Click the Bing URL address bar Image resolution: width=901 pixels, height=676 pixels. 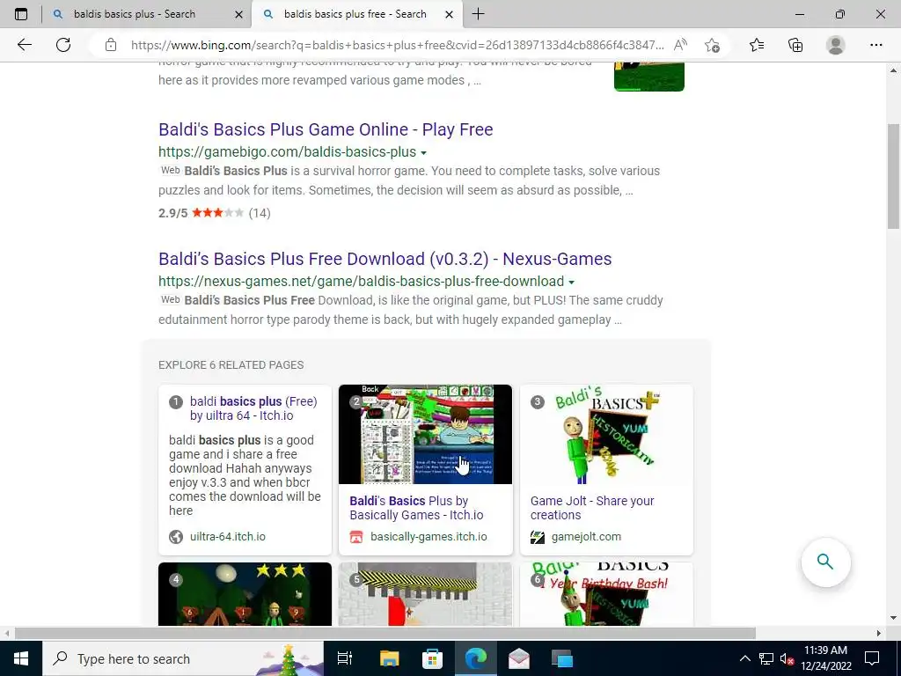click(x=397, y=45)
